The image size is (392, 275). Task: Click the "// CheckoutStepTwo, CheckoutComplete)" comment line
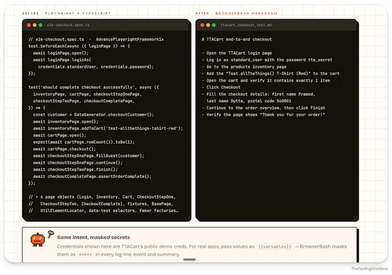tap(101, 204)
